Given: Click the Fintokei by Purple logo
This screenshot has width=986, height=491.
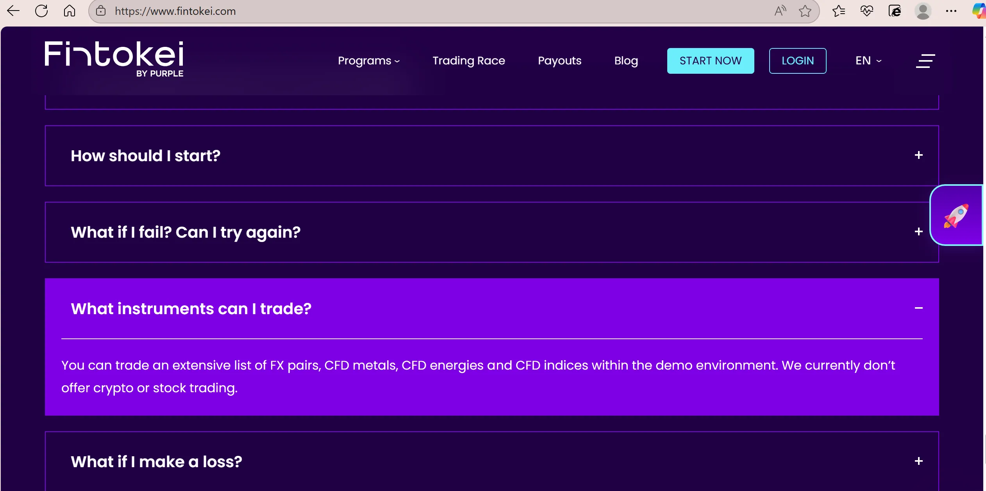Looking at the screenshot, I should (x=114, y=59).
